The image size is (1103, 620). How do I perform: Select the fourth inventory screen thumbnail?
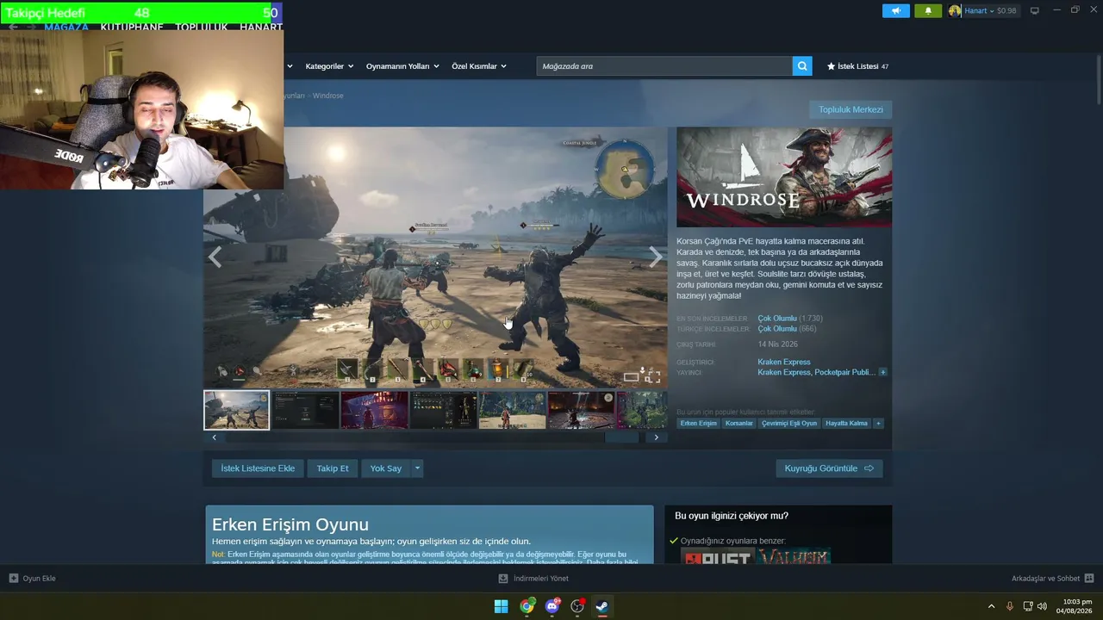click(444, 410)
